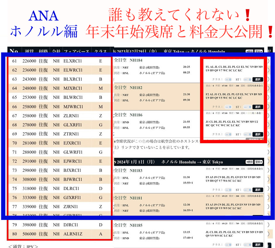Click fare base ALRNI1Z in row 80
The width and height of the screenshot is (275, 248).
[73, 234]
